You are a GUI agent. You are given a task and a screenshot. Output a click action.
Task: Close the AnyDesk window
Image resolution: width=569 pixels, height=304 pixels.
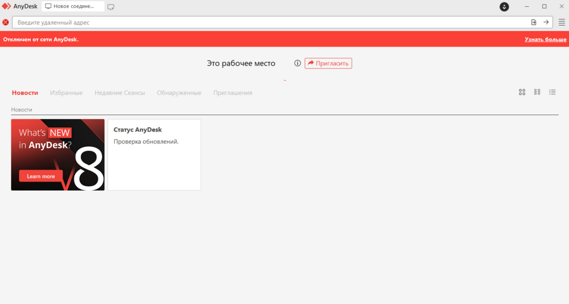[x=562, y=6]
